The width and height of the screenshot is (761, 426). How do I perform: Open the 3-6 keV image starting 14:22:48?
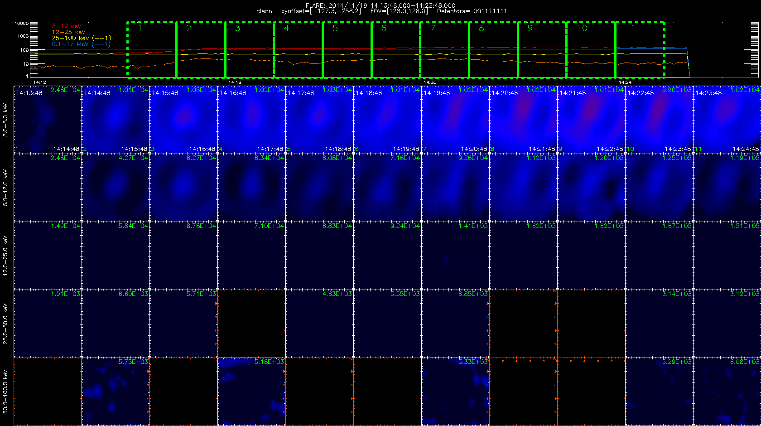[x=659, y=119]
